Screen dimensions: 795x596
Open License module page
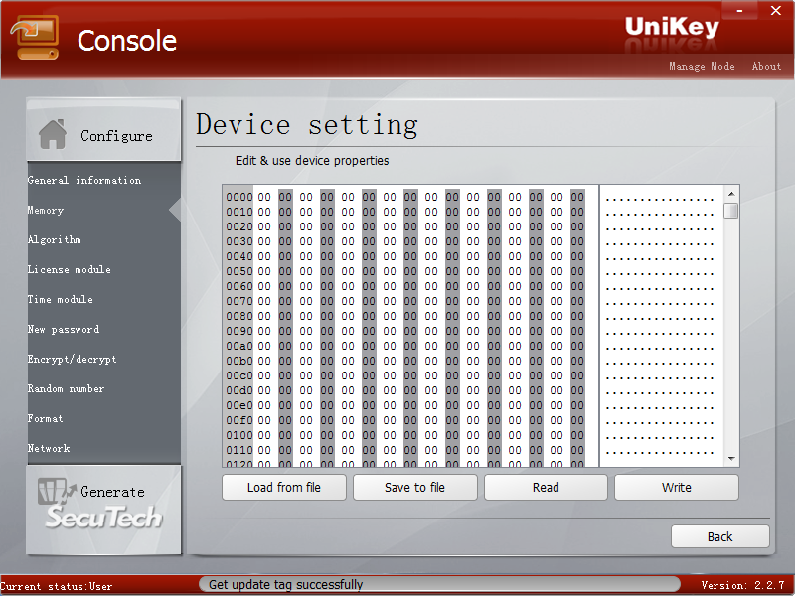pos(69,269)
